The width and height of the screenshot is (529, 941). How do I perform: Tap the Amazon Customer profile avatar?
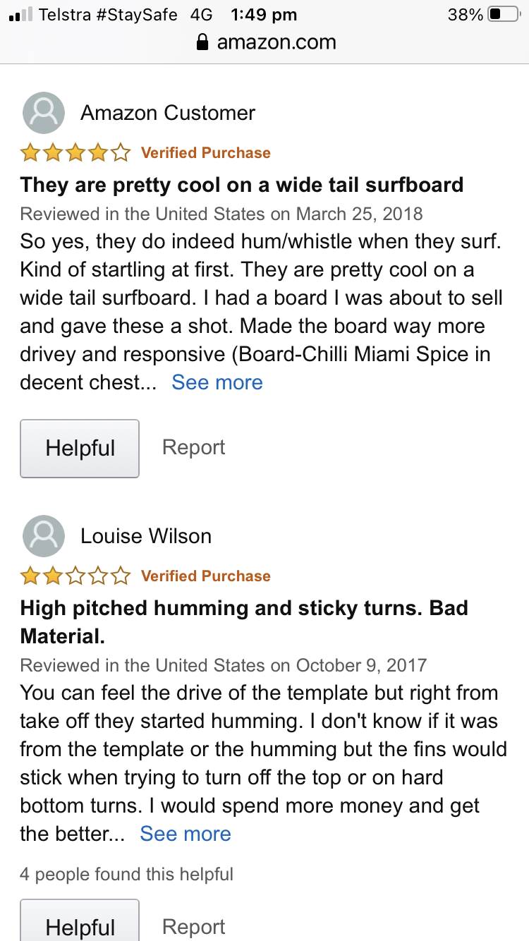point(44,113)
